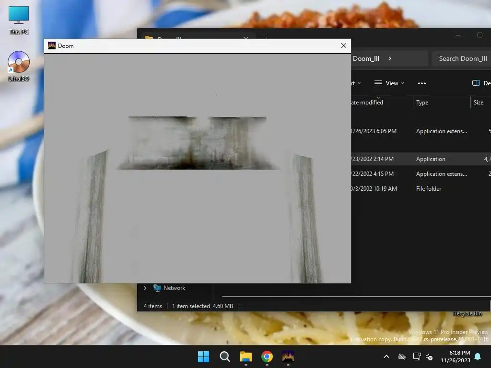Open the notifications bell
The image size is (491, 368).
[x=478, y=356]
